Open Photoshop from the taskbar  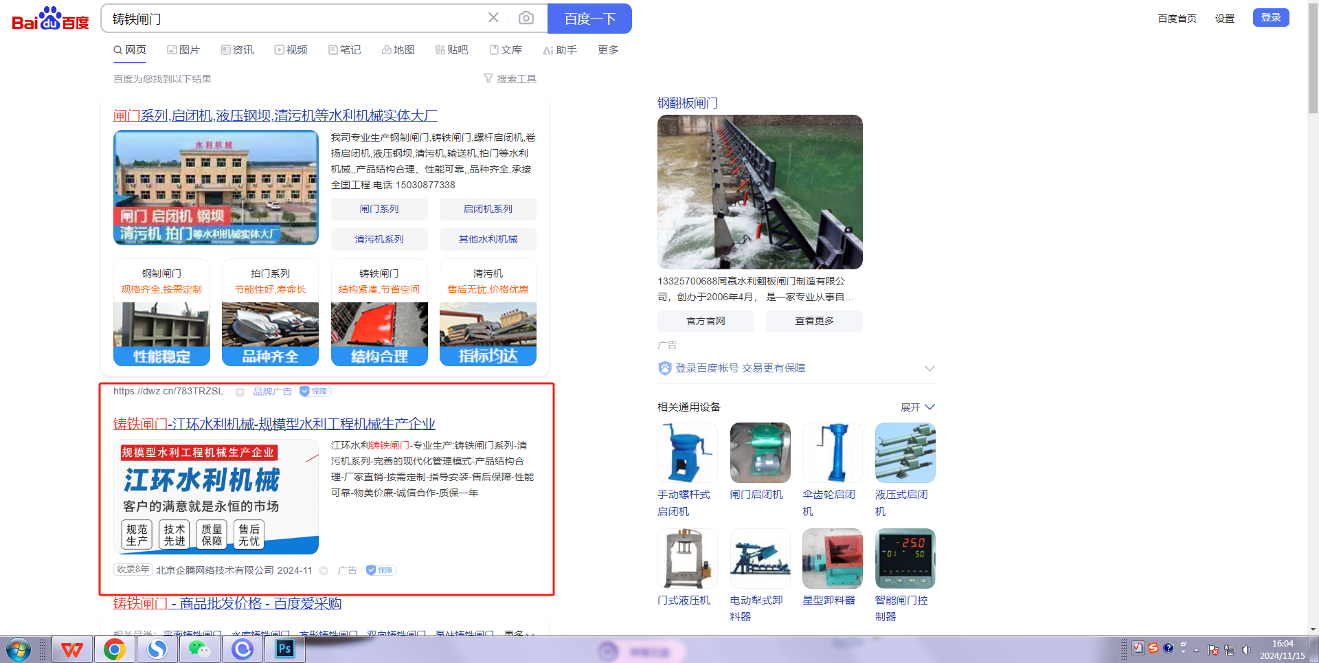click(285, 649)
